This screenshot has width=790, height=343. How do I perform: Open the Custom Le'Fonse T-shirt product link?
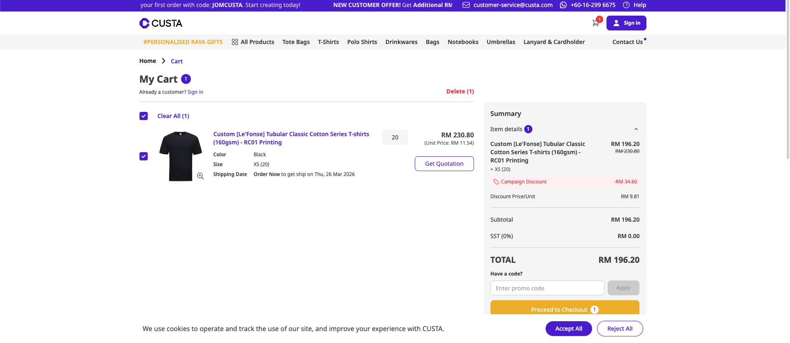[291, 138]
